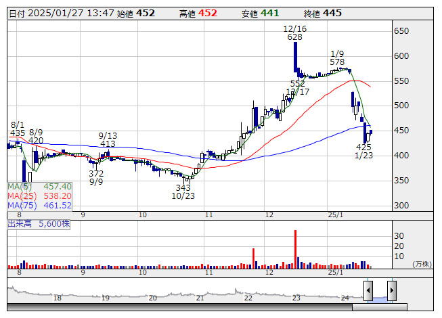Click the 12/16 peak label 628

pos(294,37)
